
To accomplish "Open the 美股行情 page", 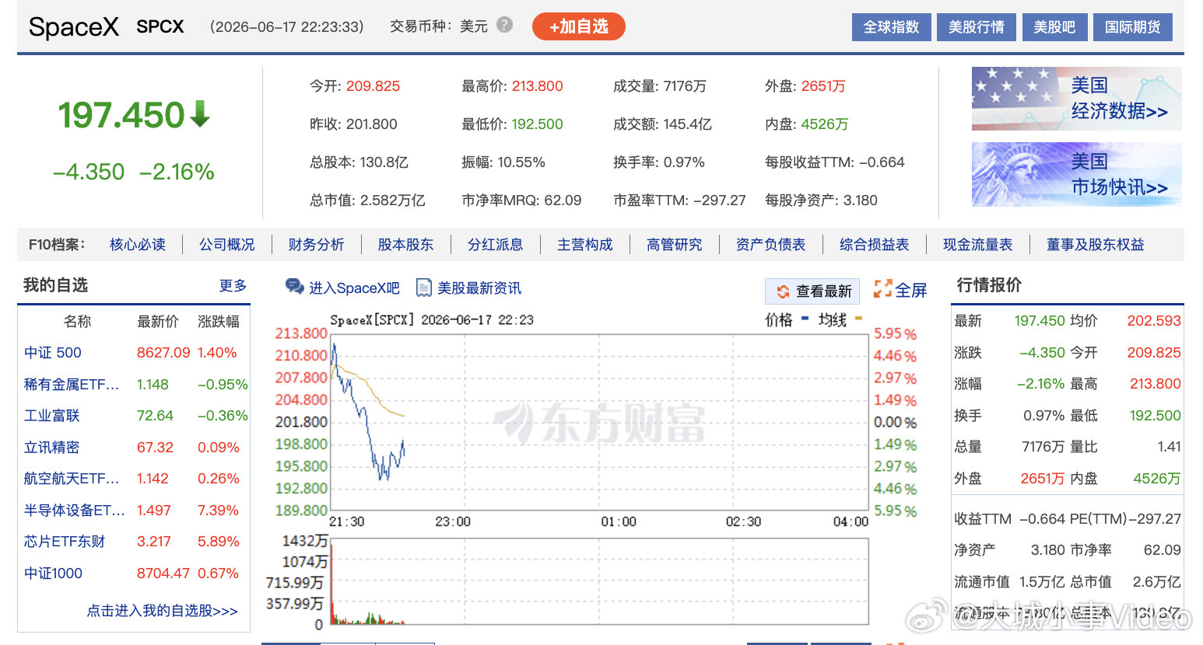I will [x=976, y=27].
